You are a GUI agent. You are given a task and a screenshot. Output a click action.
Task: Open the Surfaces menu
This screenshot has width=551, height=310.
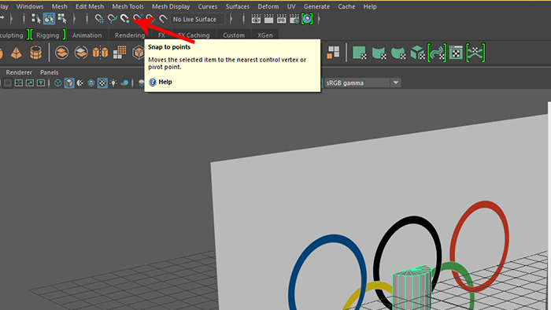[x=238, y=6]
